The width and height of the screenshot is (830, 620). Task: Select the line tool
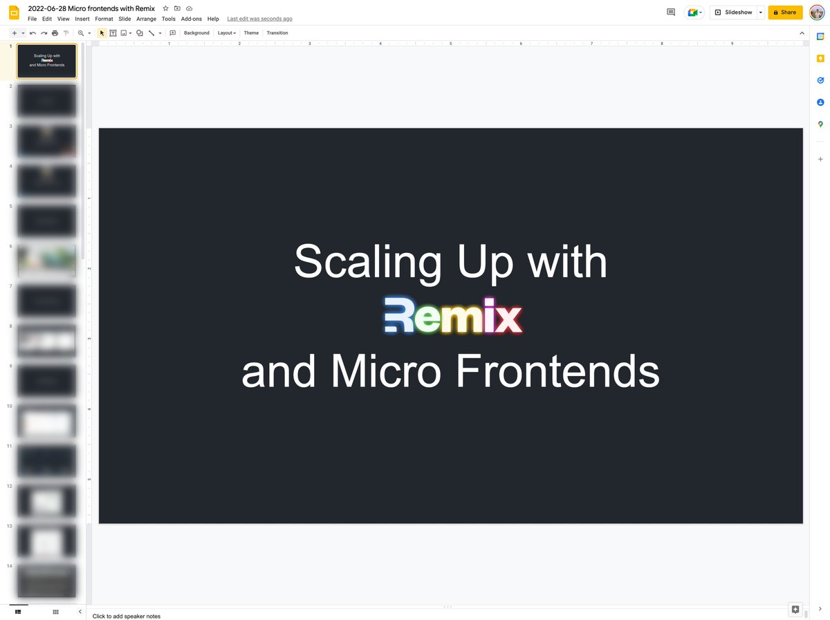(x=151, y=33)
